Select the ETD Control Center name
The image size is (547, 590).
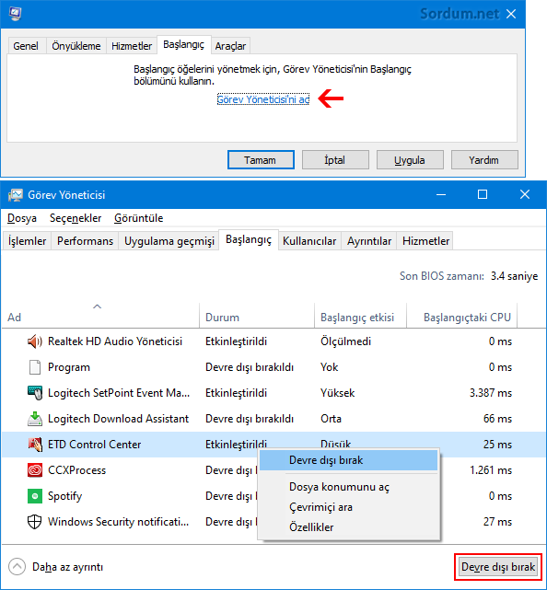coord(94,445)
